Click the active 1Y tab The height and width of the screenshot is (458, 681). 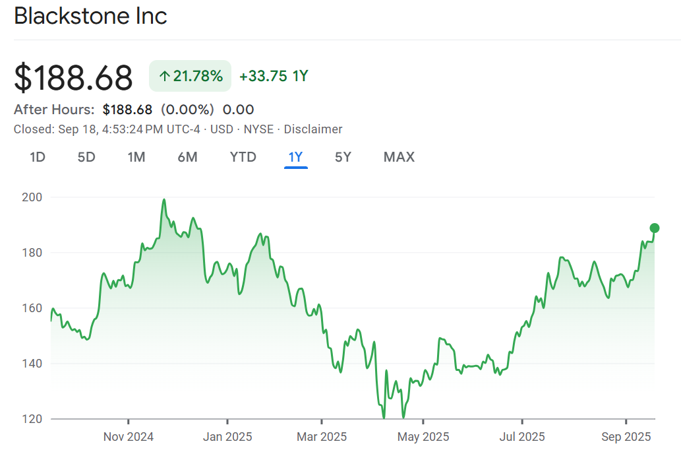pyautogui.click(x=295, y=157)
